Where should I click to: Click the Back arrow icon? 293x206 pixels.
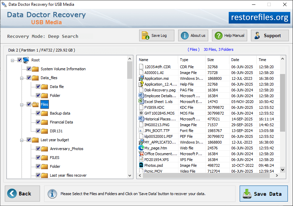(x=12, y=193)
